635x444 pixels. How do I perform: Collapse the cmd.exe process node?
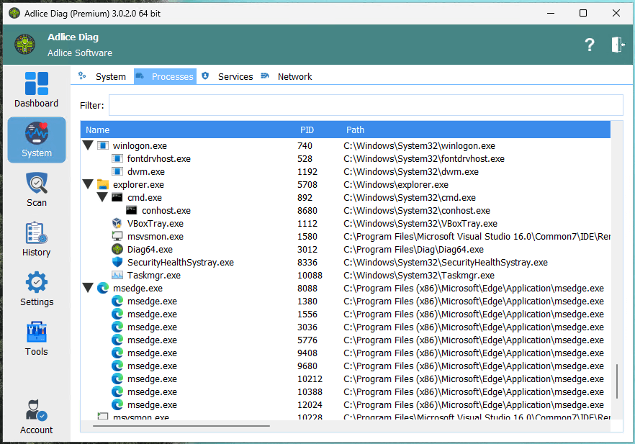(102, 198)
